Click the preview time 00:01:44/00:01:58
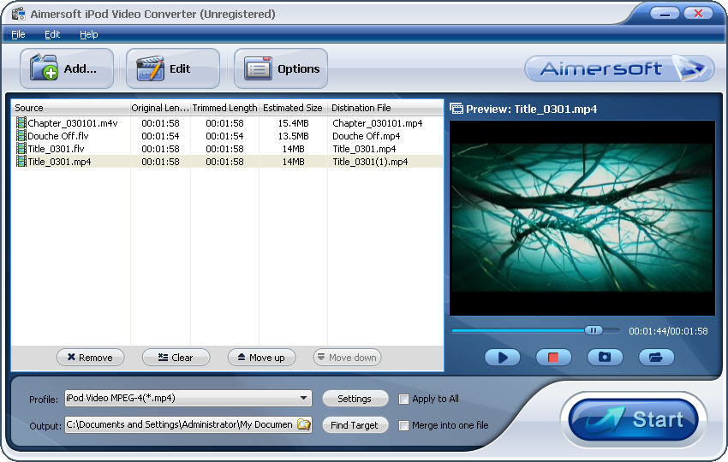The image size is (728, 462). click(x=668, y=331)
